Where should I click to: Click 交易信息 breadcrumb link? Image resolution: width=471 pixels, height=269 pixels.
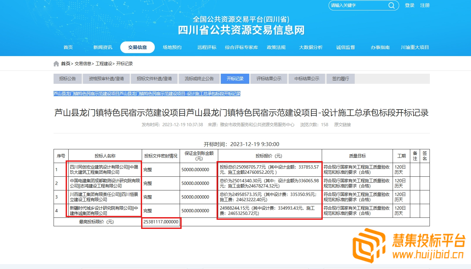click(x=83, y=64)
